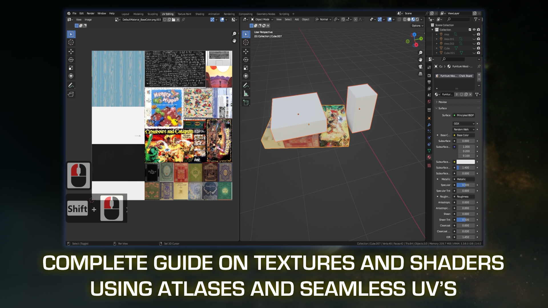Switch to the Shading workspace tab
This screenshot has width=548, height=308.
(x=200, y=14)
